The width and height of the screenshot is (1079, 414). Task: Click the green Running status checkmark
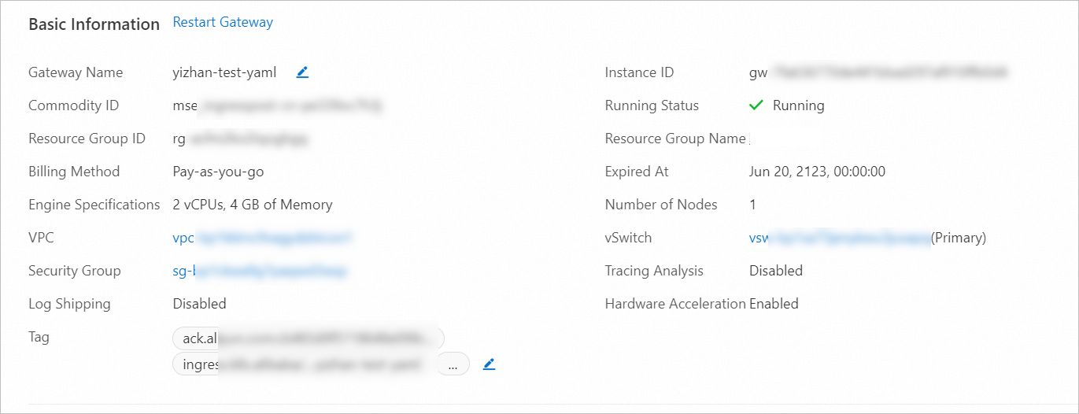point(756,105)
